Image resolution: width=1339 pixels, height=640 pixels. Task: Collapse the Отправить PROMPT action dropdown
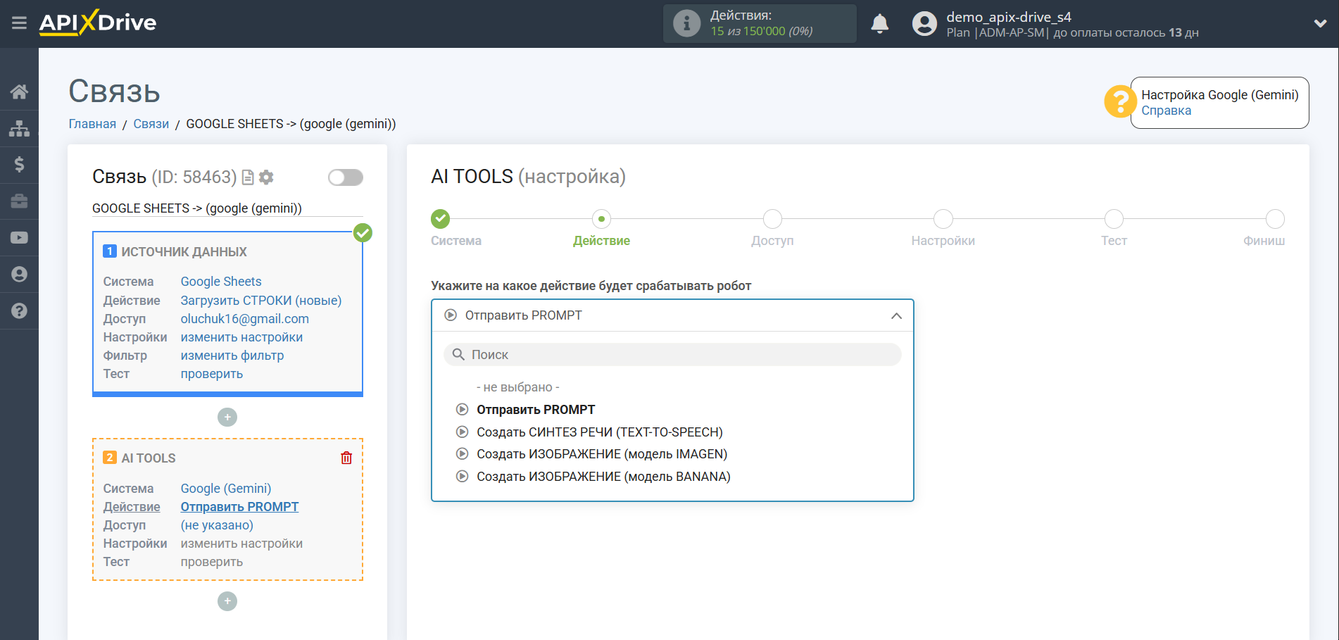tap(672, 315)
